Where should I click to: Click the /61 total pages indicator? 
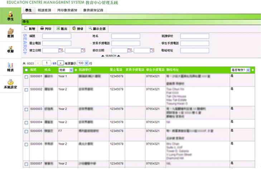click(x=54, y=63)
